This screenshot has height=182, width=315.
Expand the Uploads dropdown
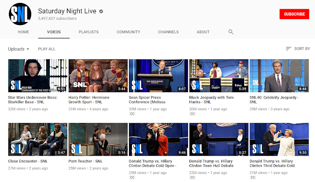click(x=19, y=49)
